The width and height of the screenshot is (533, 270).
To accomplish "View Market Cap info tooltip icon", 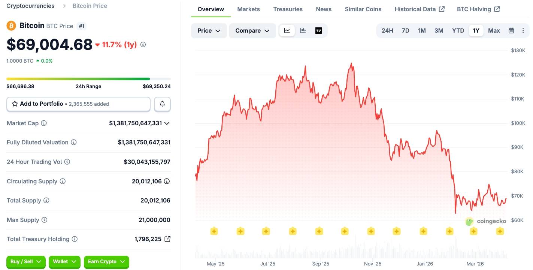I will (43, 123).
